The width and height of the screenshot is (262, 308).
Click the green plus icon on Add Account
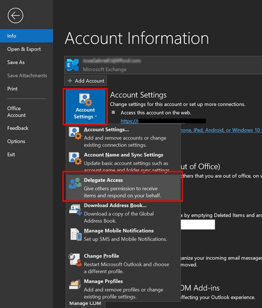pos(70,81)
